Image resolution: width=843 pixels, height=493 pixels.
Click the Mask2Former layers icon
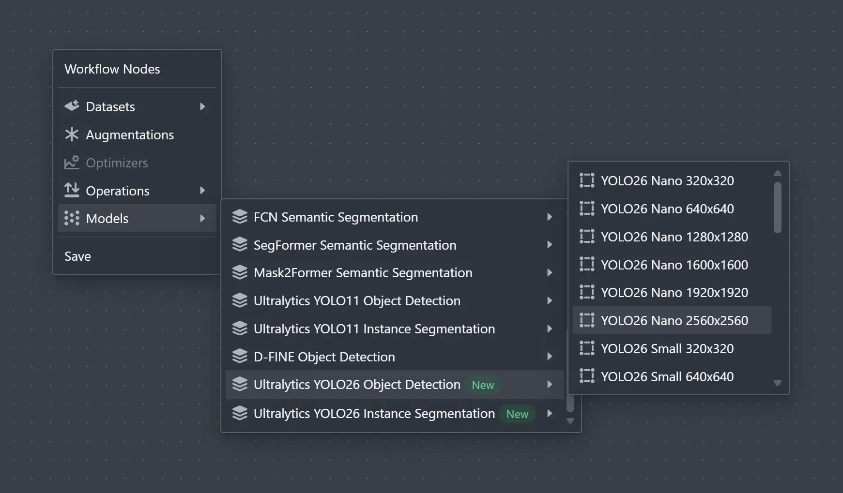(x=240, y=272)
